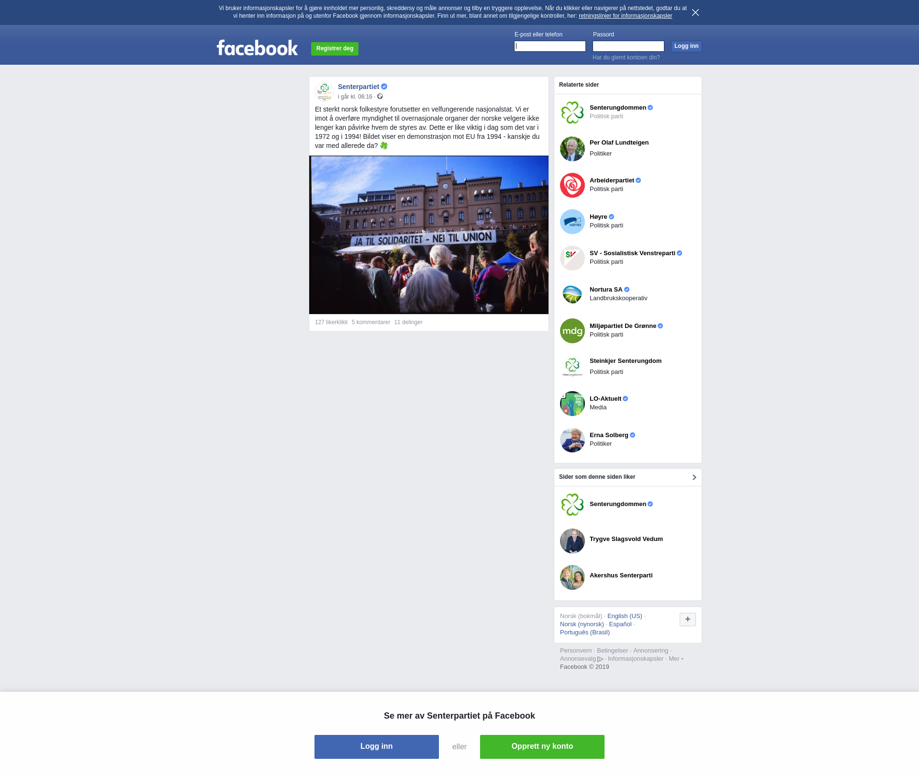Open Miljøpartiet De Grønne page
This screenshot has width=919, height=778.
[x=623, y=326]
